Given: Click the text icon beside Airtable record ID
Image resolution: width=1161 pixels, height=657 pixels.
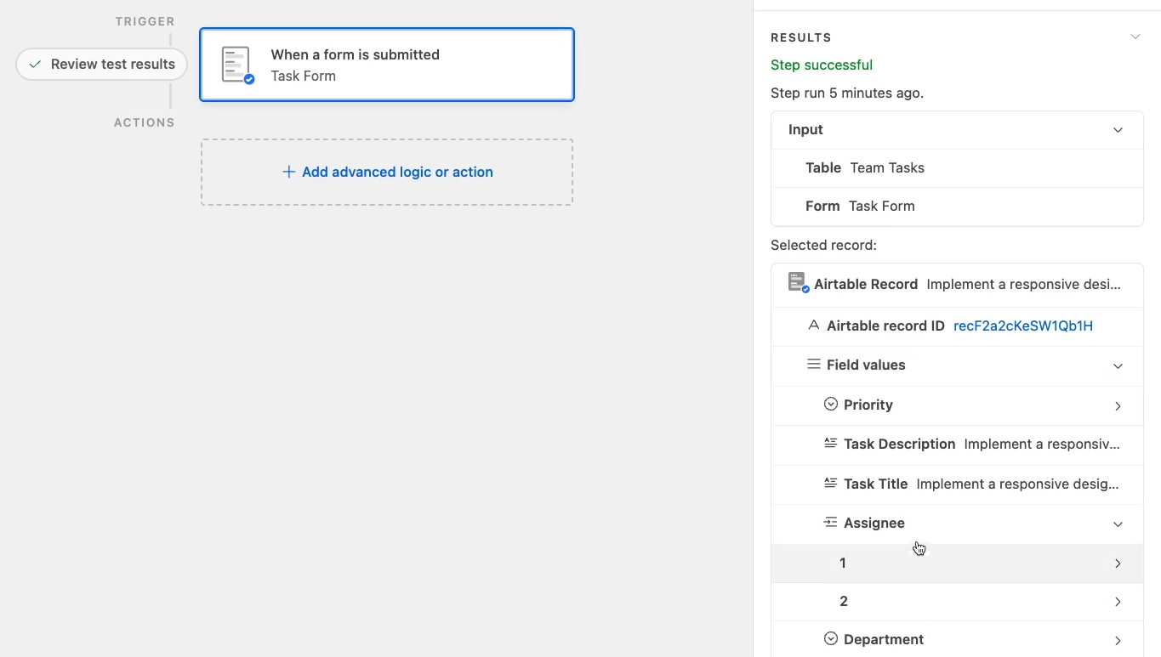Looking at the screenshot, I should [x=813, y=326].
